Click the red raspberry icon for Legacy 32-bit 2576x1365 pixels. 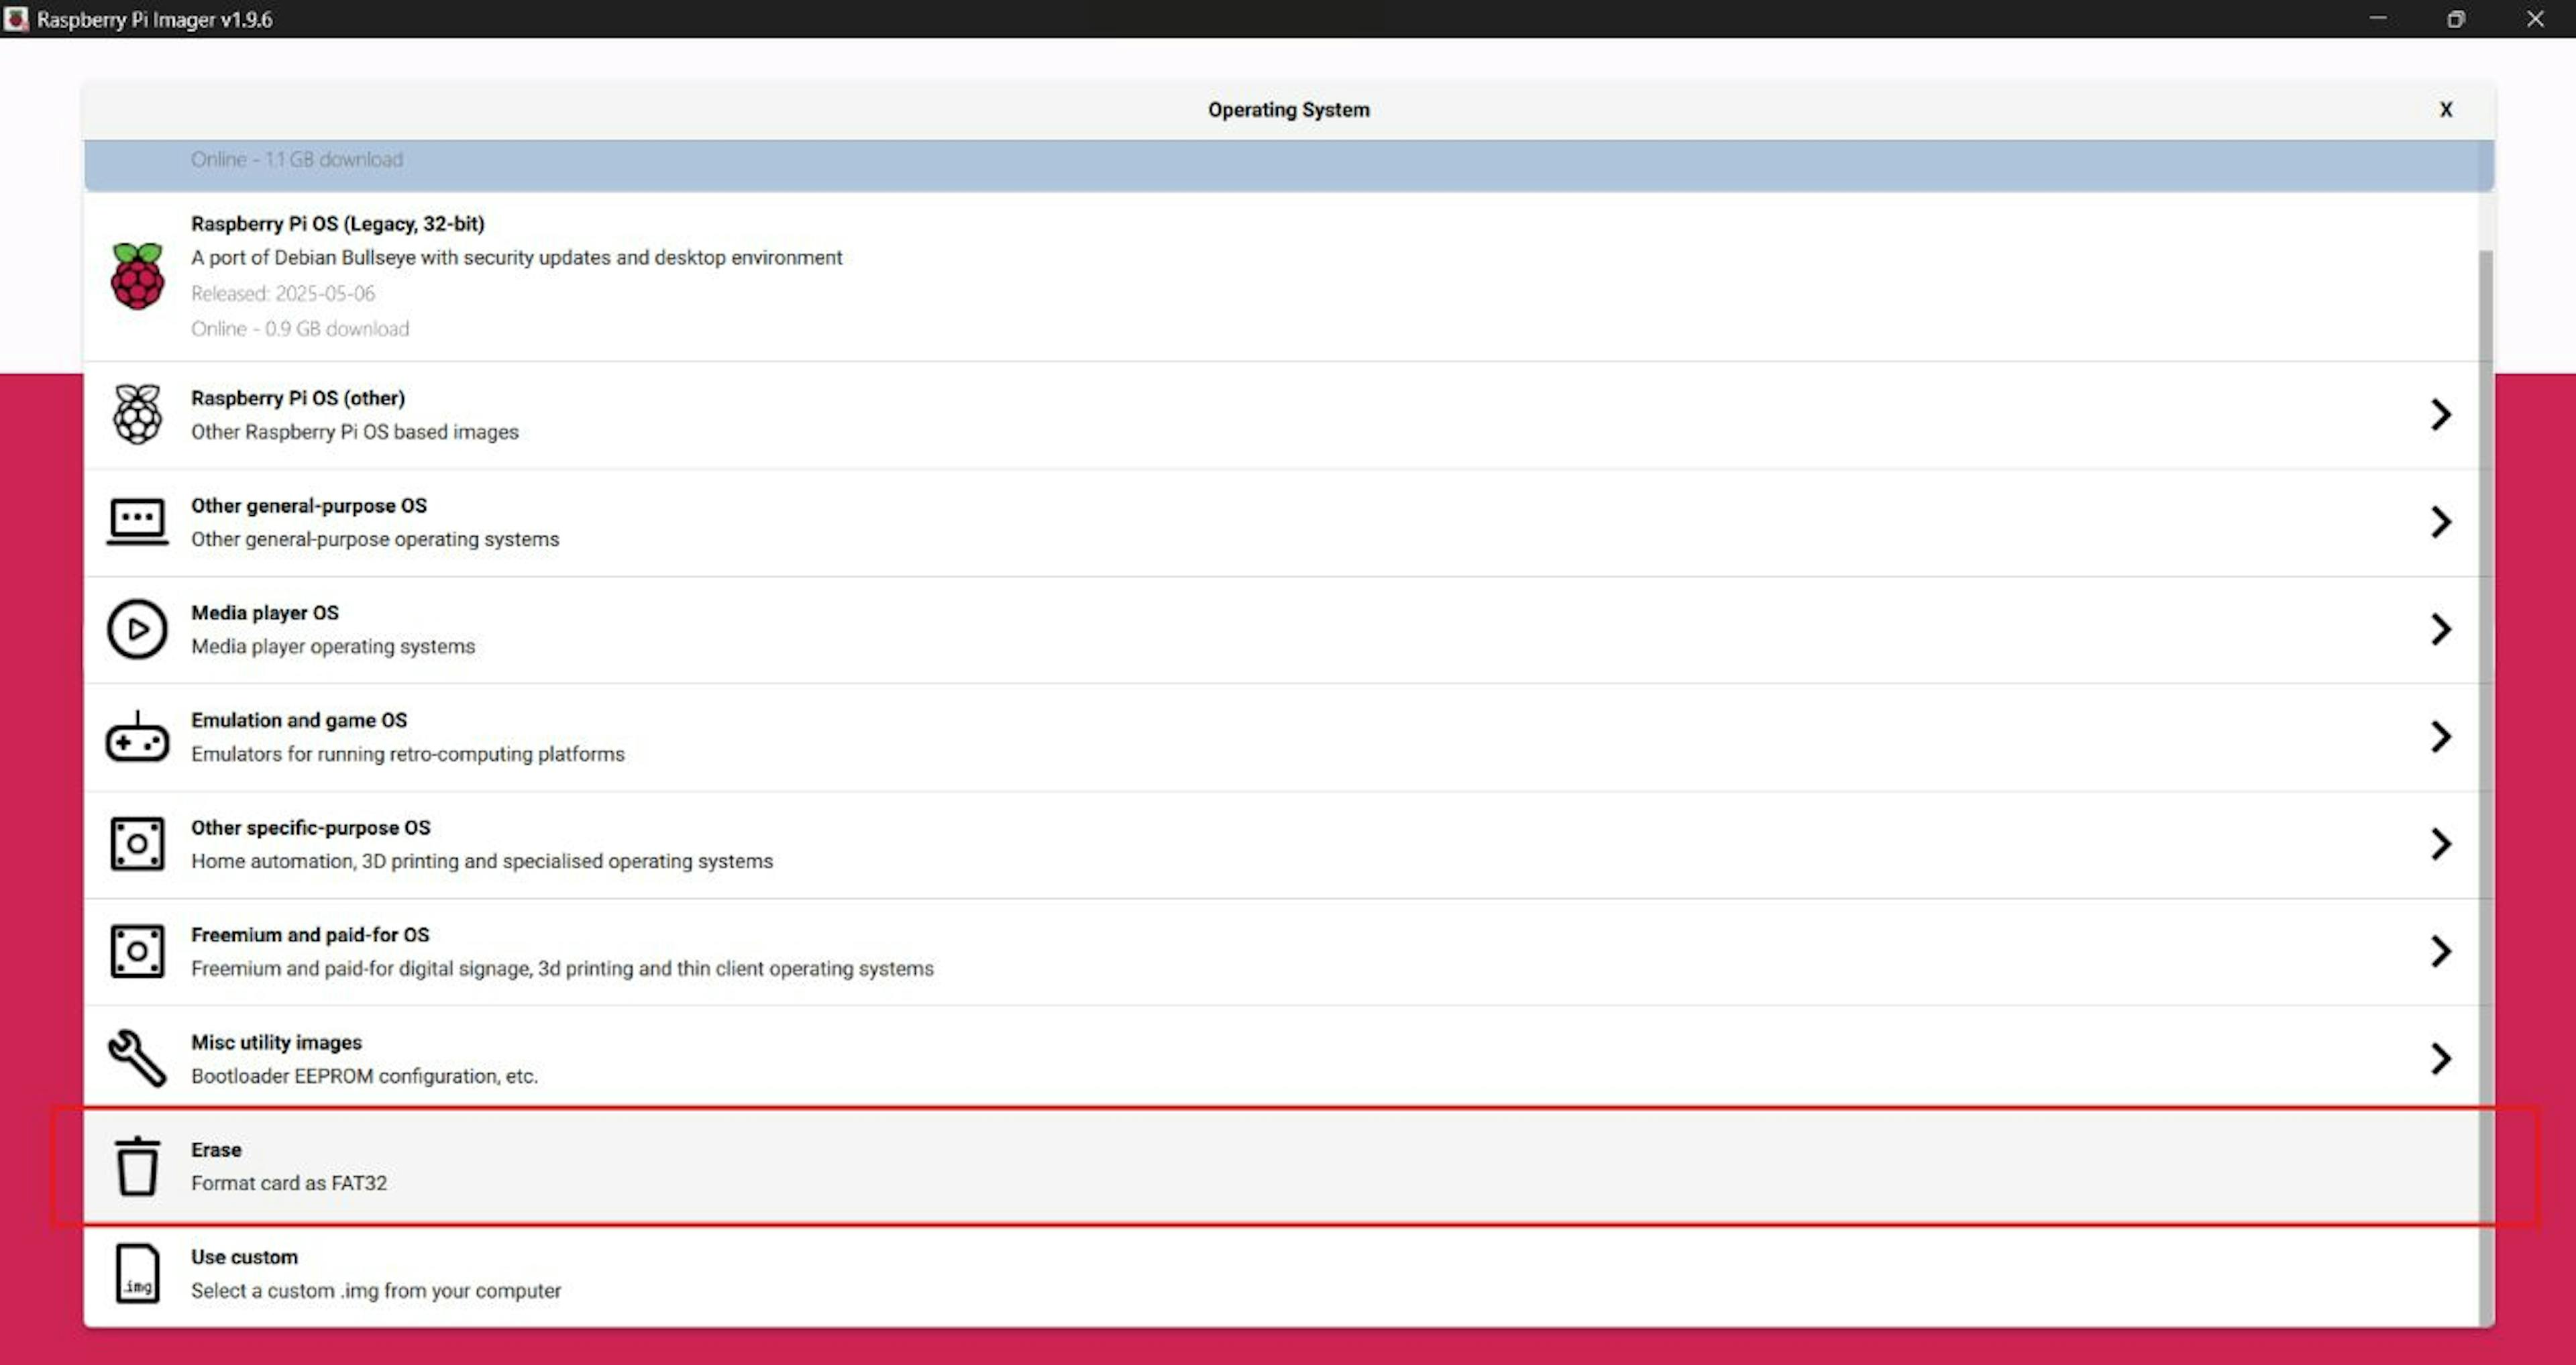coord(137,276)
